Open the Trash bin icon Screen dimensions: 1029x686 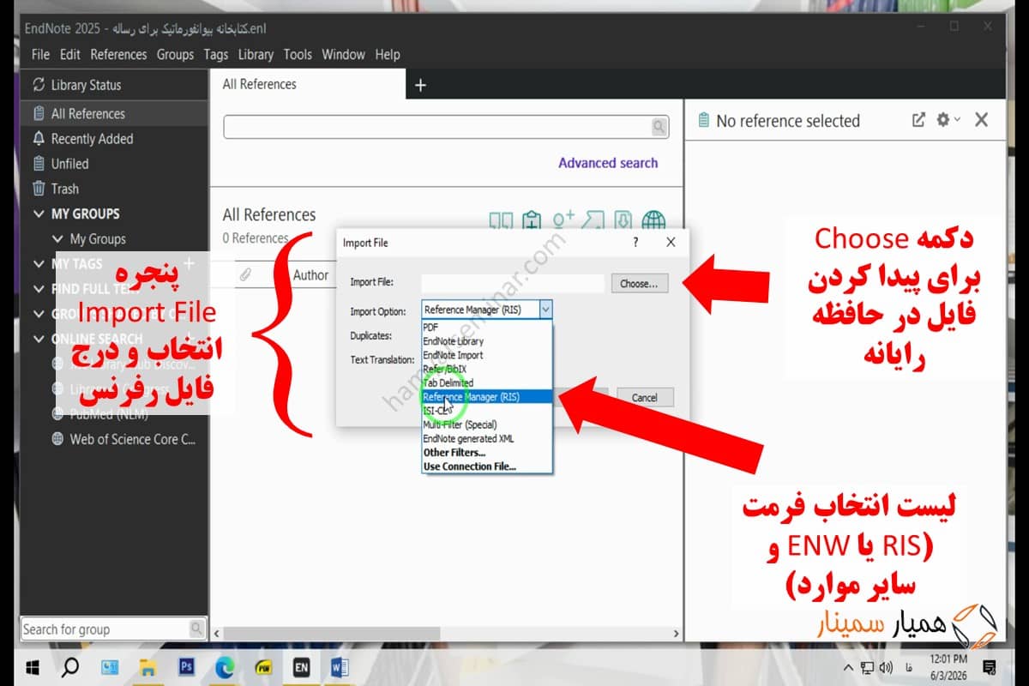39,189
